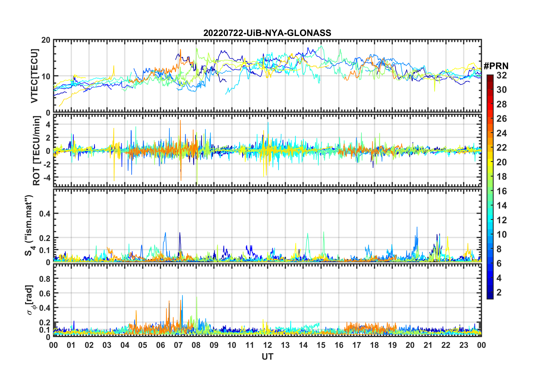Click ROT y-axis tick label -4

tap(47, 177)
